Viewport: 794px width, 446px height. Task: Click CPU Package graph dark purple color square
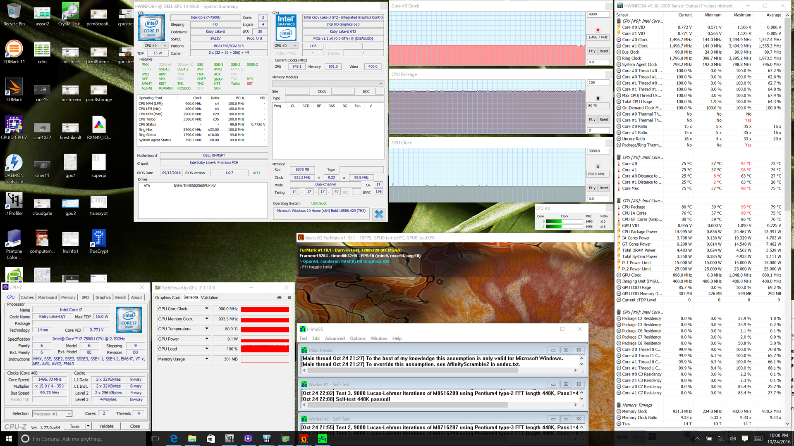click(598, 98)
